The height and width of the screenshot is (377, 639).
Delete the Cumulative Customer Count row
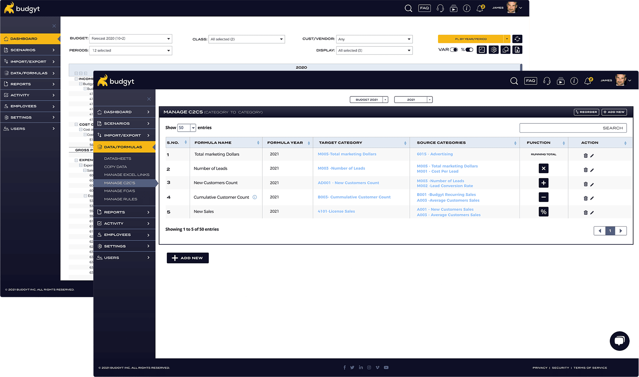(585, 198)
